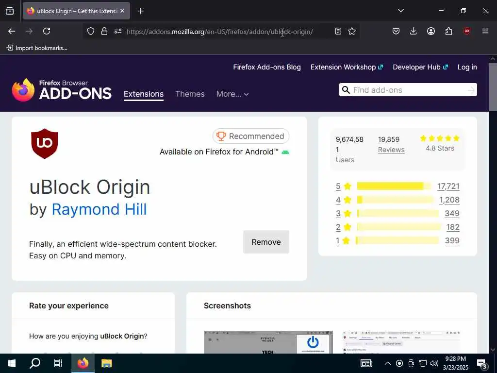497x373 pixels.
Task: Submit search with the arrow in search box
Action: pyautogui.click(x=471, y=90)
